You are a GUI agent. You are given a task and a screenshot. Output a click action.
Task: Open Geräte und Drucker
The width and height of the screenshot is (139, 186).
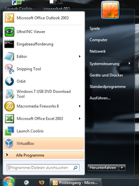(x=106, y=75)
